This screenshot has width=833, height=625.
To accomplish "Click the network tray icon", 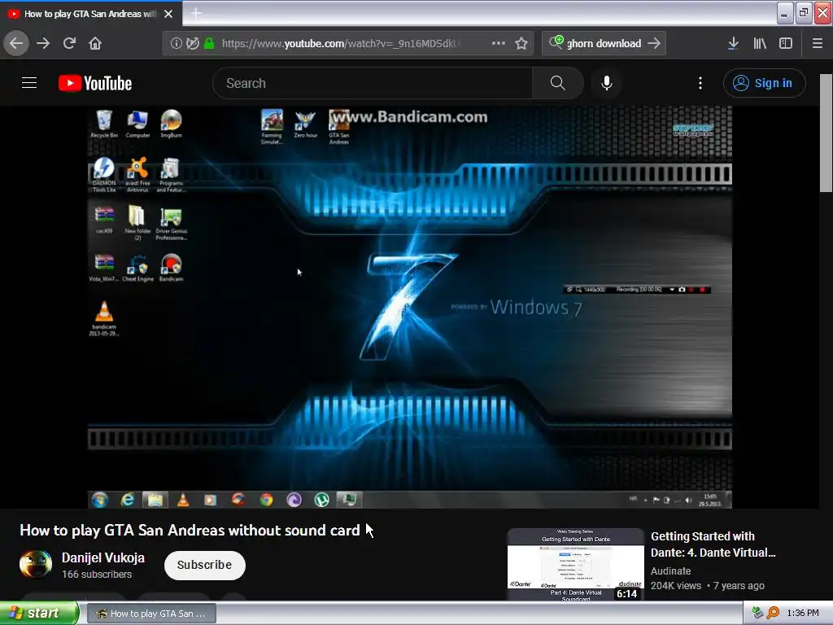I will point(757,613).
